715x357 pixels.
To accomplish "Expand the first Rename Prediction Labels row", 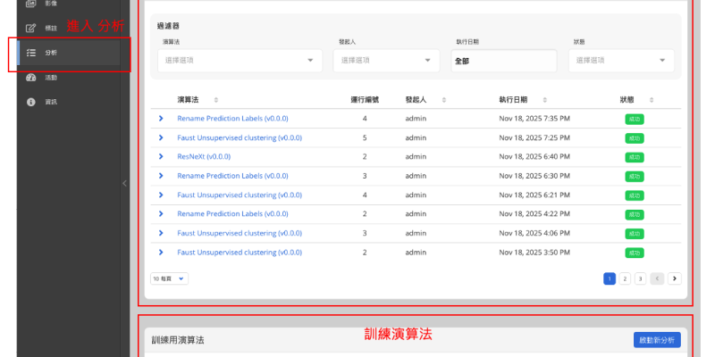I will coord(161,118).
